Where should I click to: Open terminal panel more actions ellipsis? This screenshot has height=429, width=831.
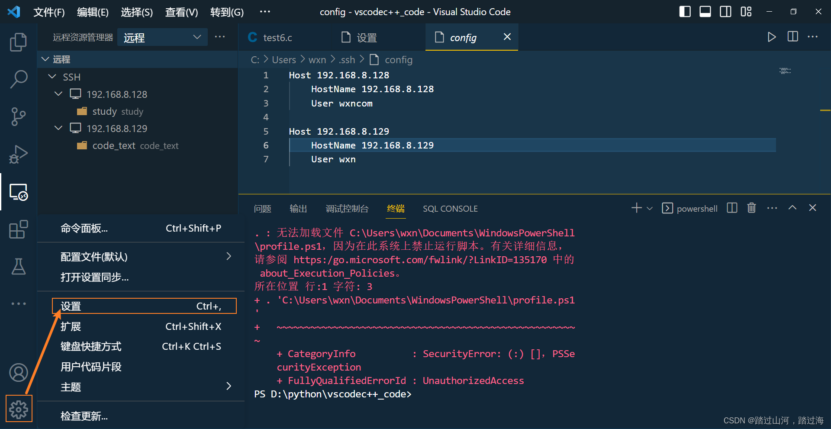(x=772, y=208)
